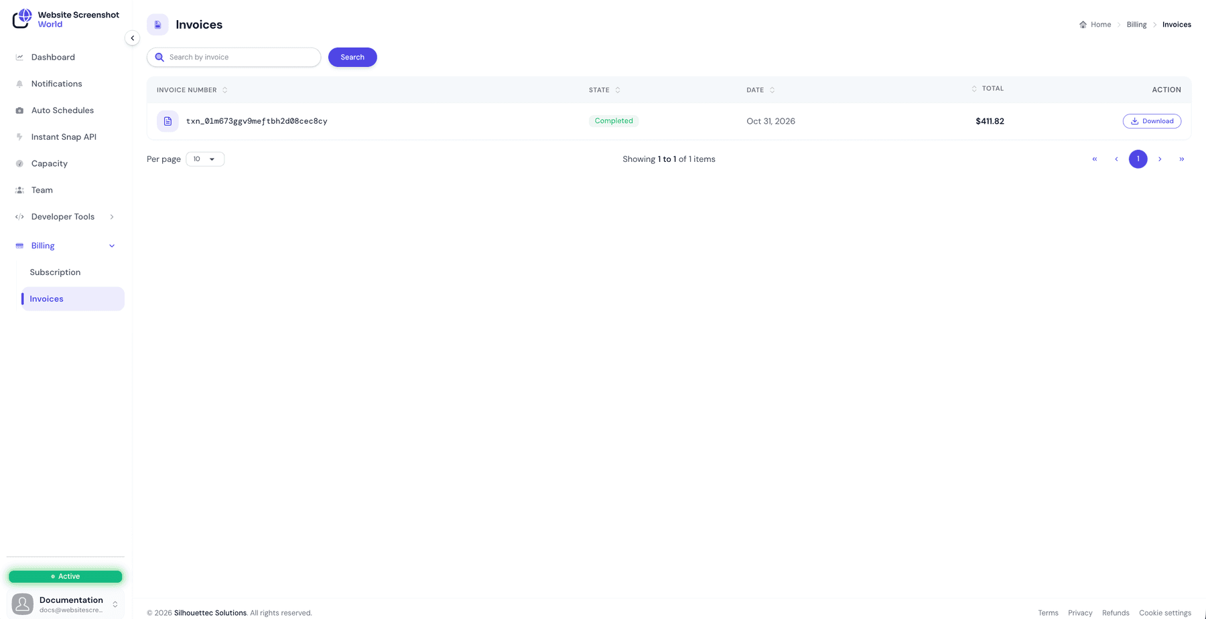
Task: Open the Terms link in footer
Action: pos(1048,613)
